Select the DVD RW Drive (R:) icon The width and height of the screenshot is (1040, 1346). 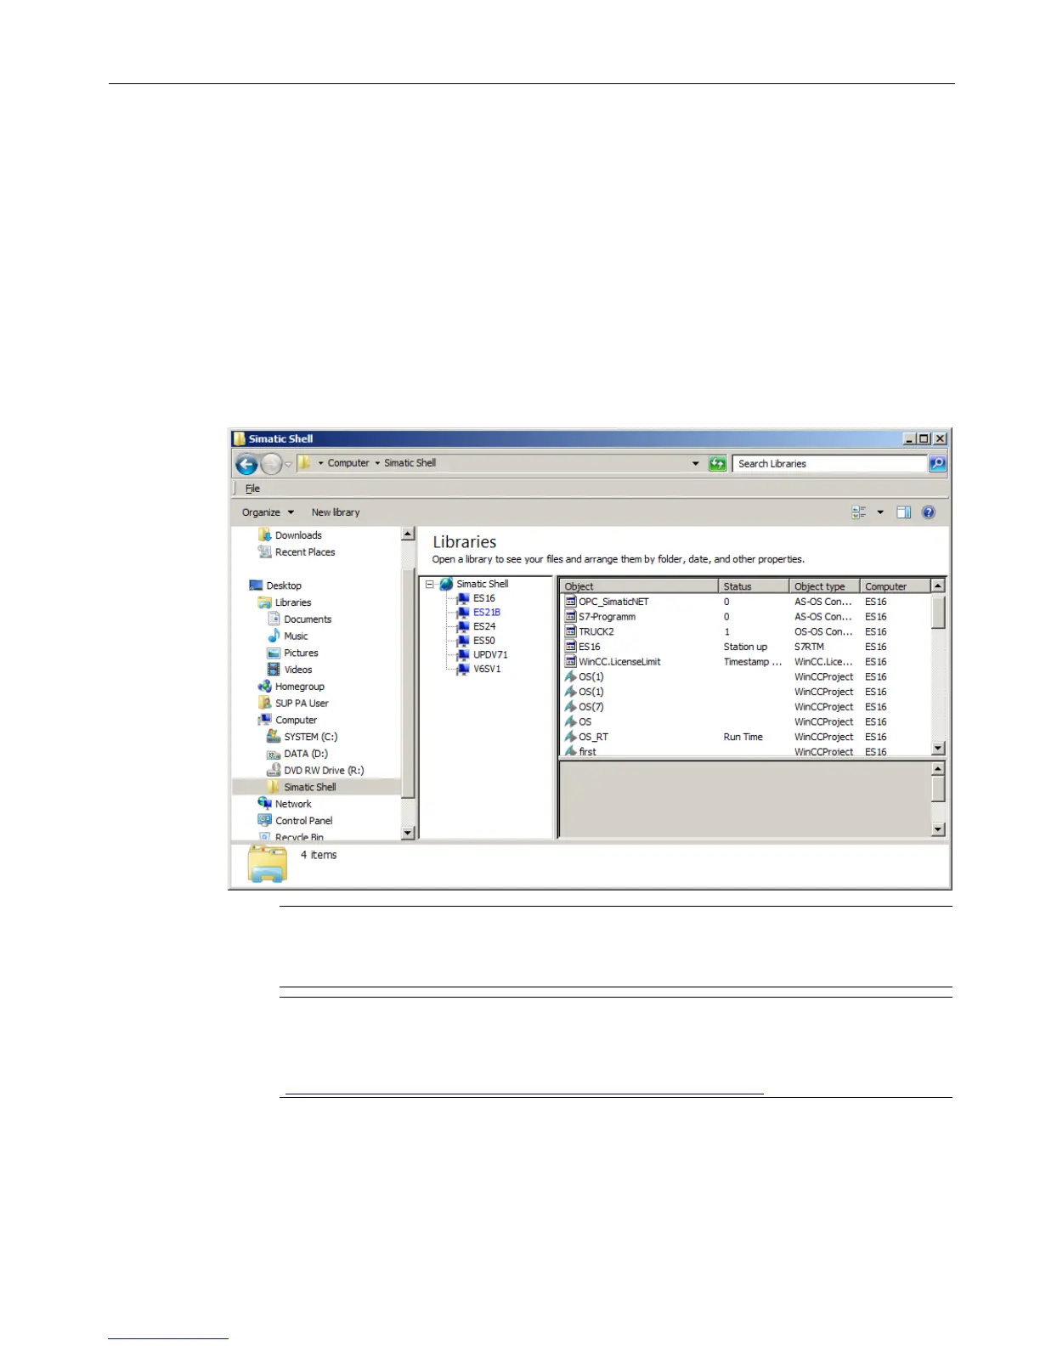click(274, 770)
